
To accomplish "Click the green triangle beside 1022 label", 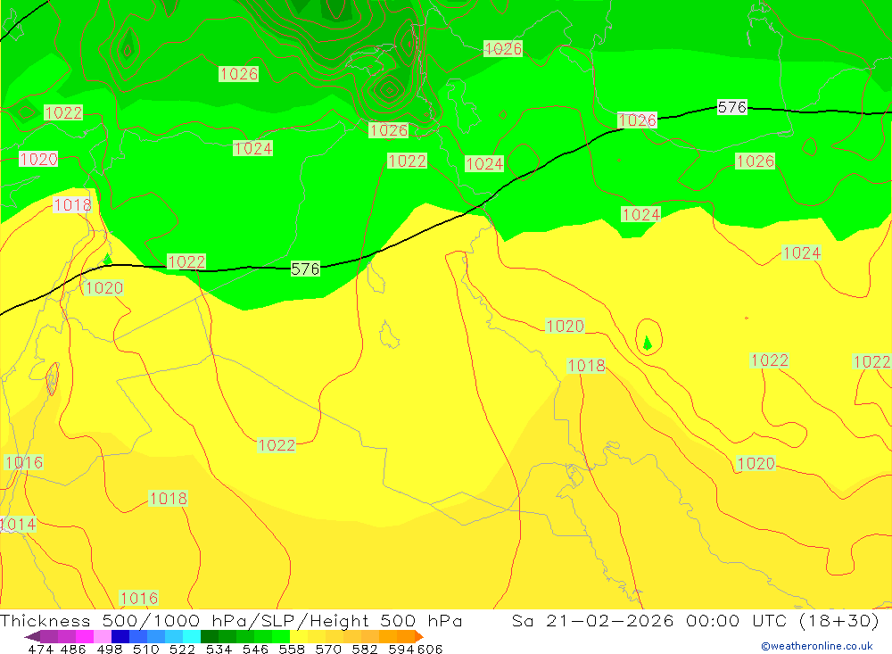I will coord(108,259).
